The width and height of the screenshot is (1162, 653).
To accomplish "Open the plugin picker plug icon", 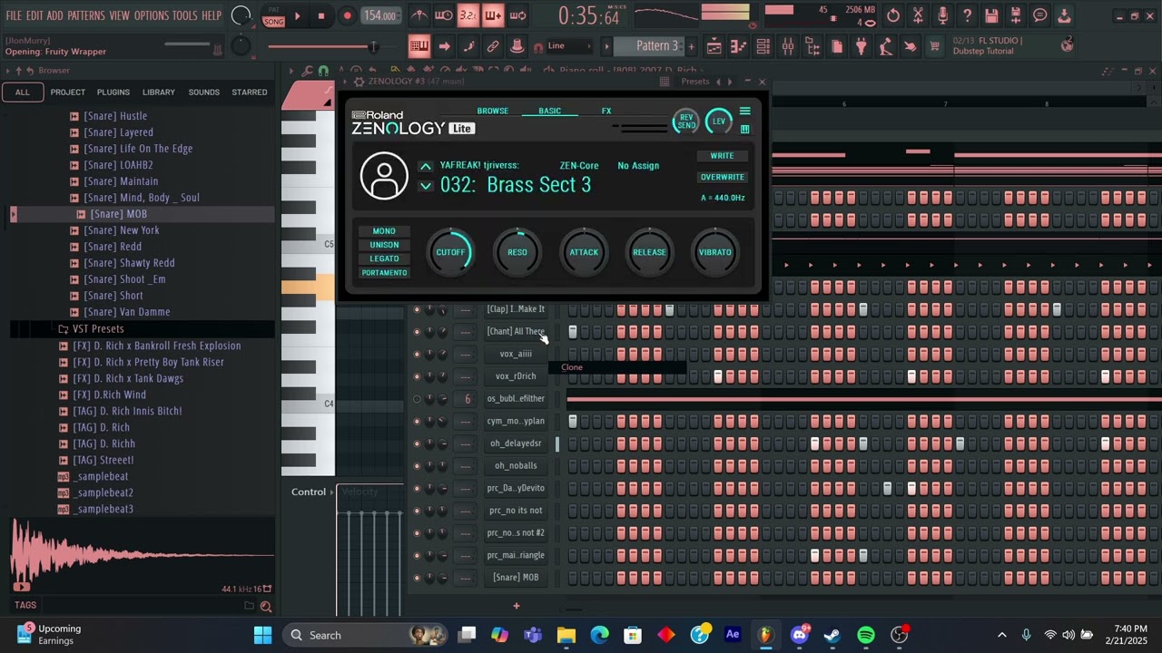I will click(x=862, y=46).
